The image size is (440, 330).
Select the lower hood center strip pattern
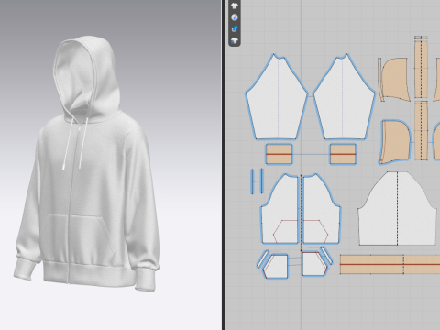[x=421, y=131]
